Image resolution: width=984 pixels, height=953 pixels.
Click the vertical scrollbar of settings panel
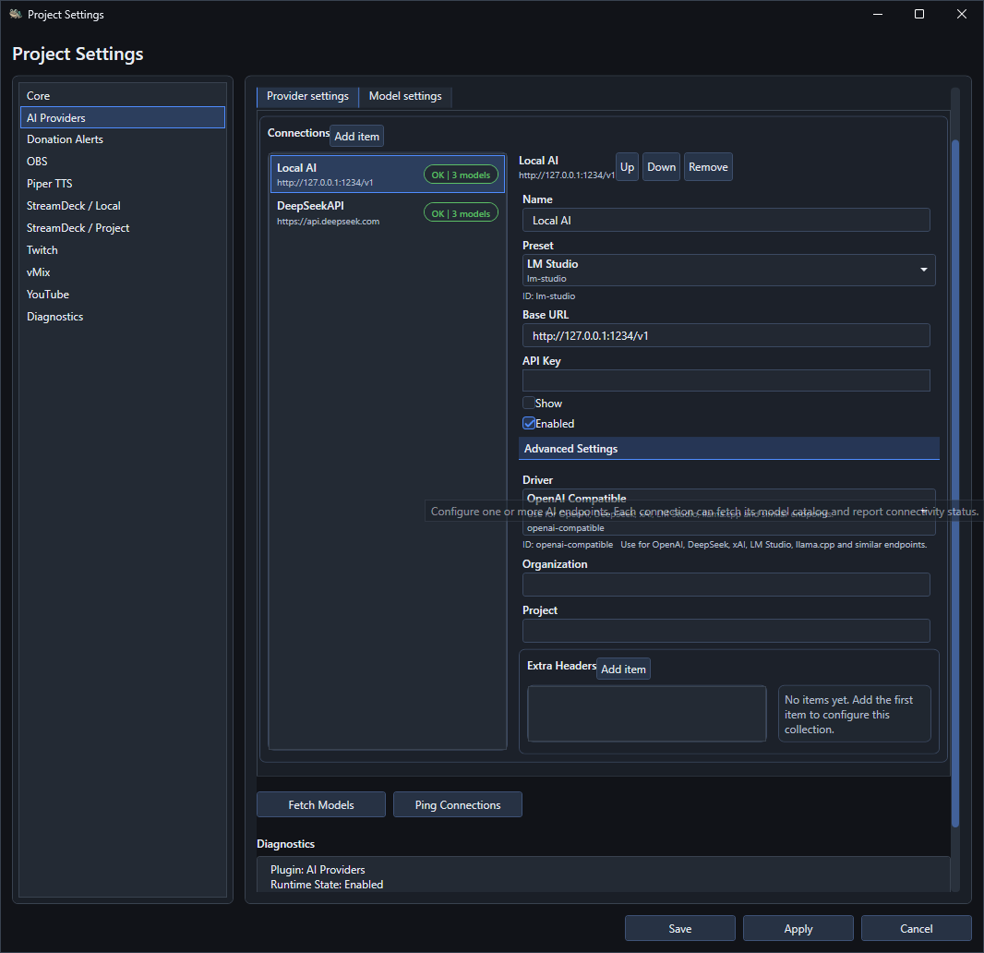955,483
